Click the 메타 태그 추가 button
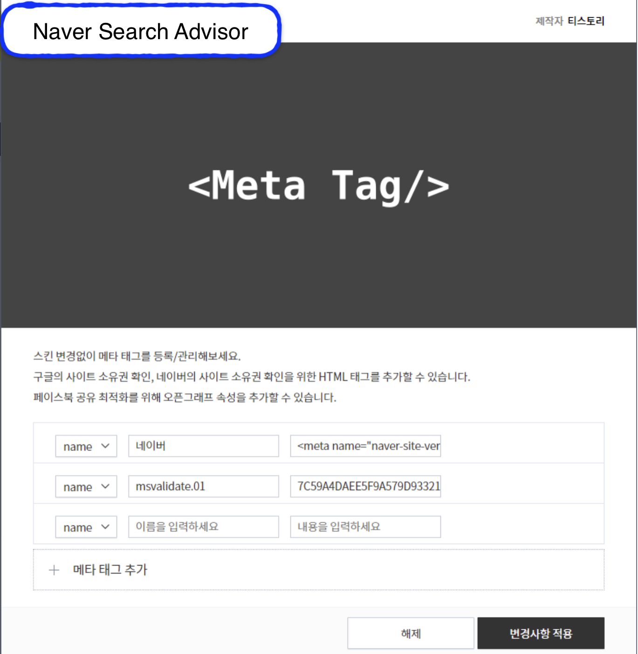The height and width of the screenshot is (654, 638). tap(319, 570)
